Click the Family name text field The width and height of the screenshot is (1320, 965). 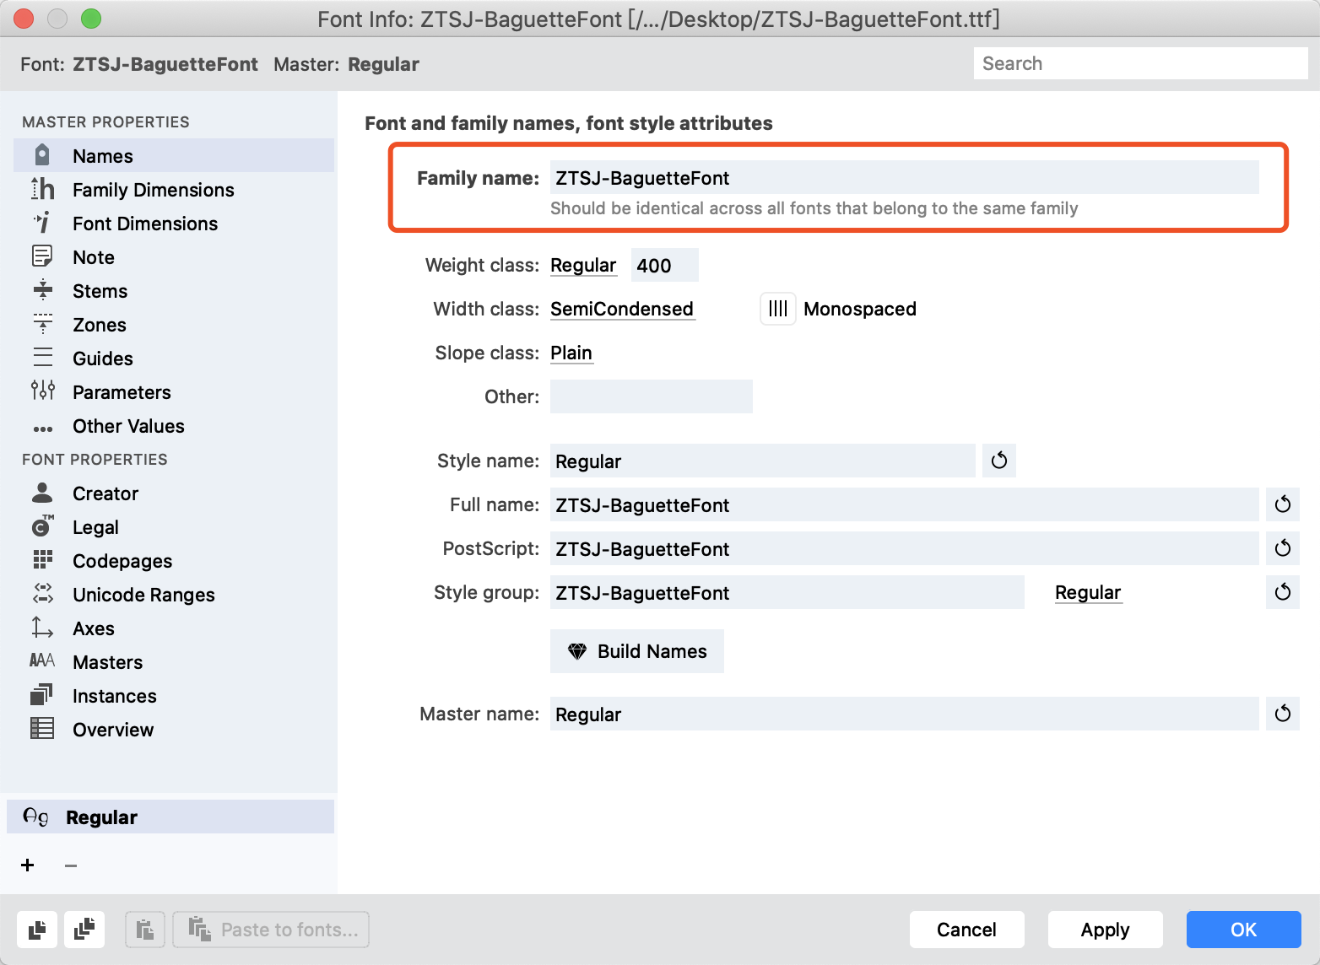[904, 178]
